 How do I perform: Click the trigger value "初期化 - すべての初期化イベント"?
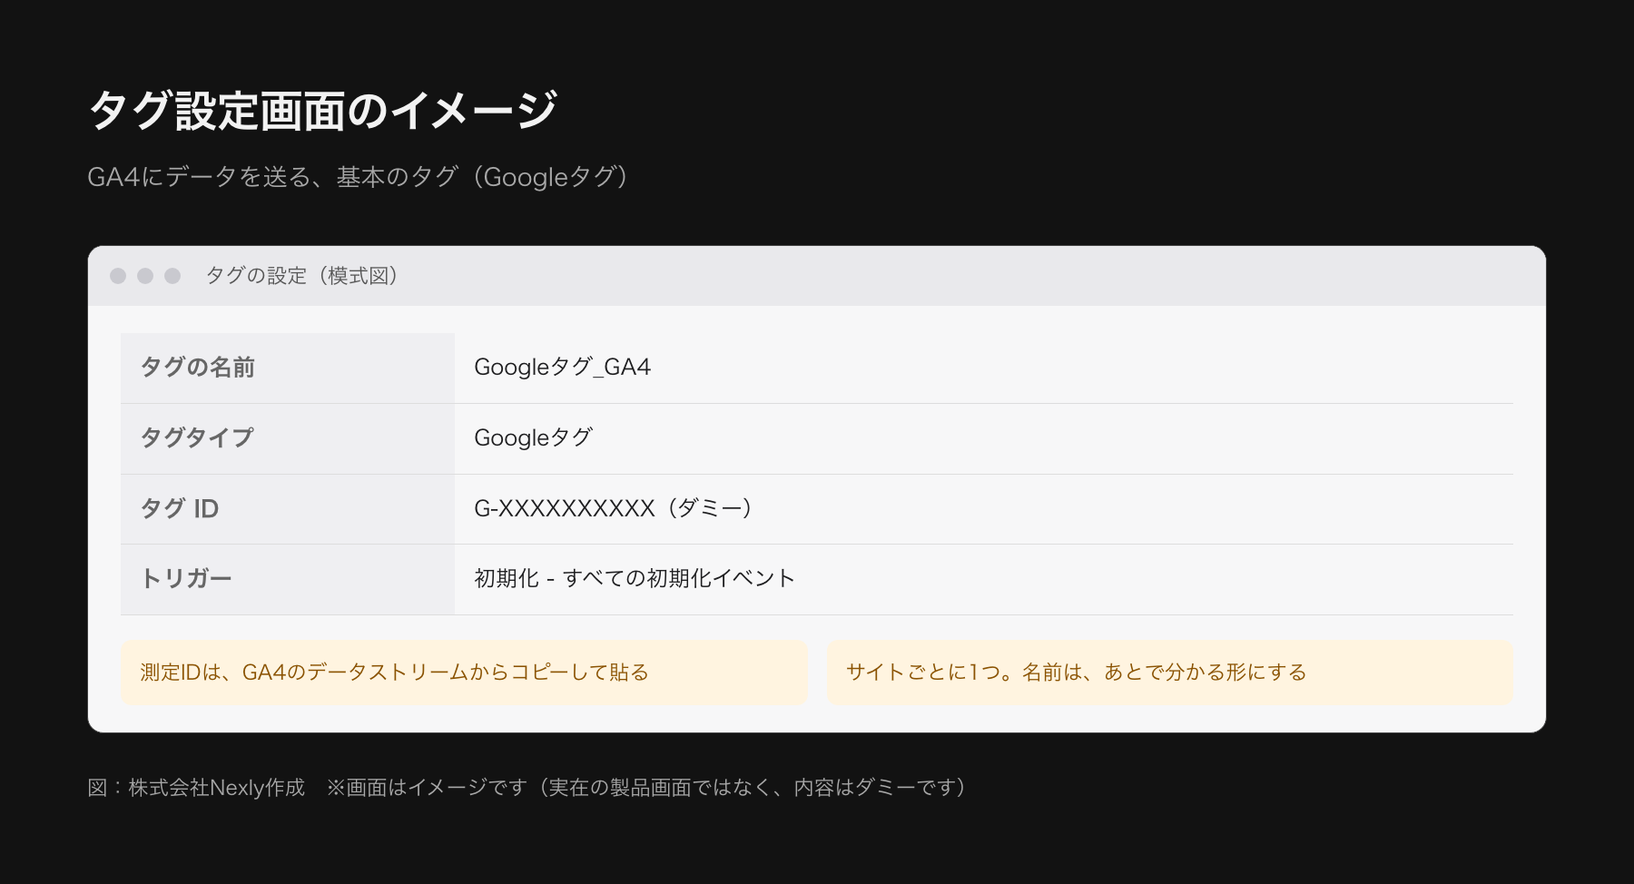pyautogui.click(x=635, y=579)
